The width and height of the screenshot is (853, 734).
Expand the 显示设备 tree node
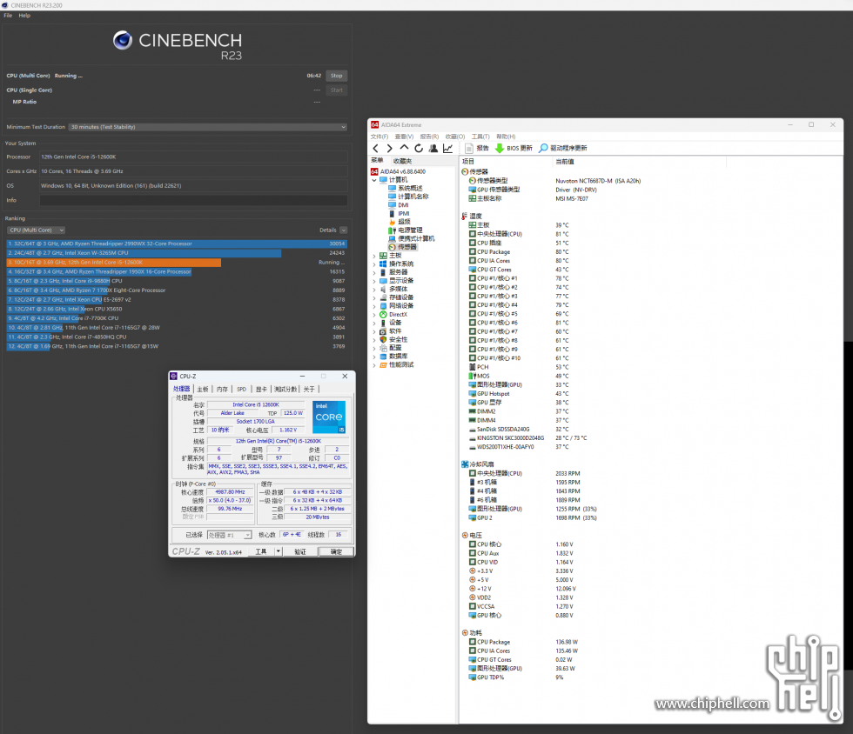tap(374, 281)
